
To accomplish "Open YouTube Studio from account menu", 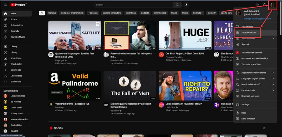I will point(255,32).
